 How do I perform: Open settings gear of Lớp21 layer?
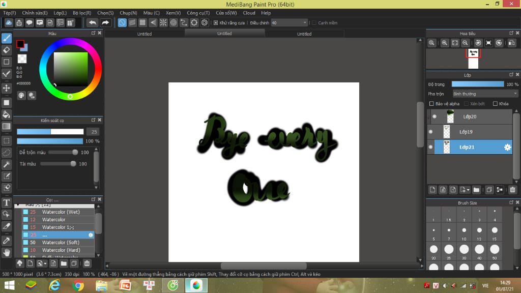tap(507, 147)
